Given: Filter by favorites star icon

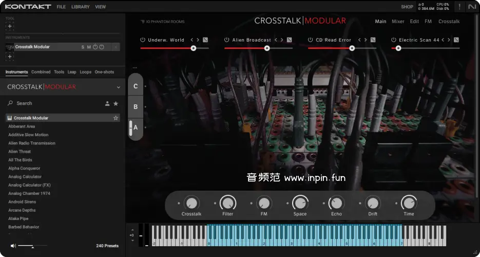Looking at the screenshot, I should pyautogui.click(x=116, y=103).
